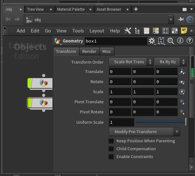Open Scale Rot Trans order dropdown
The width and height of the screenshot is (195, 176).
[x=131, y=62]
